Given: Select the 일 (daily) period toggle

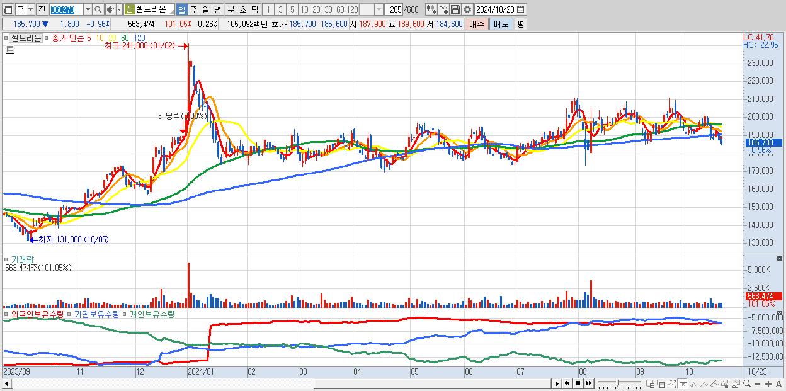Looking at the screenshot, I should pos(181,9).
